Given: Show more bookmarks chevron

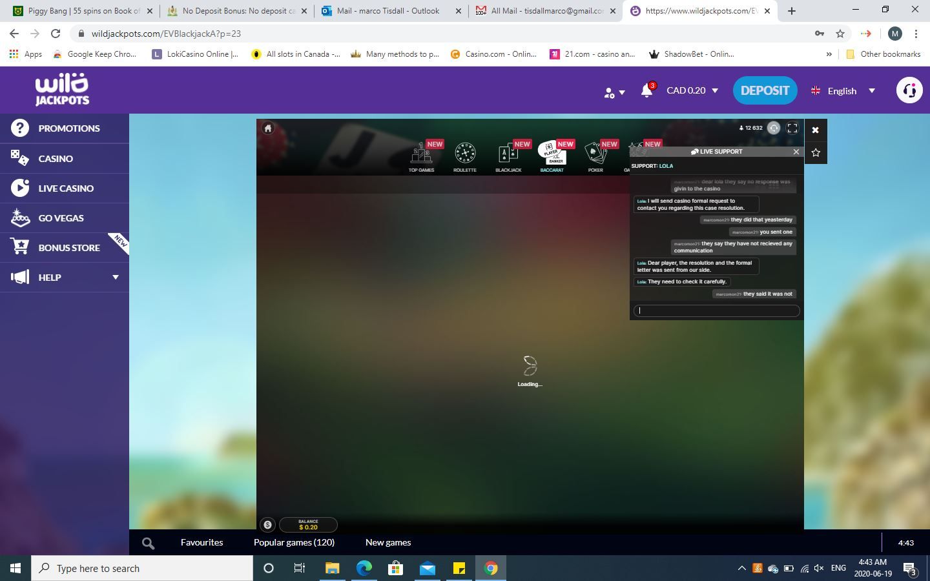Looking at the screenshot, I should (829, 54).
